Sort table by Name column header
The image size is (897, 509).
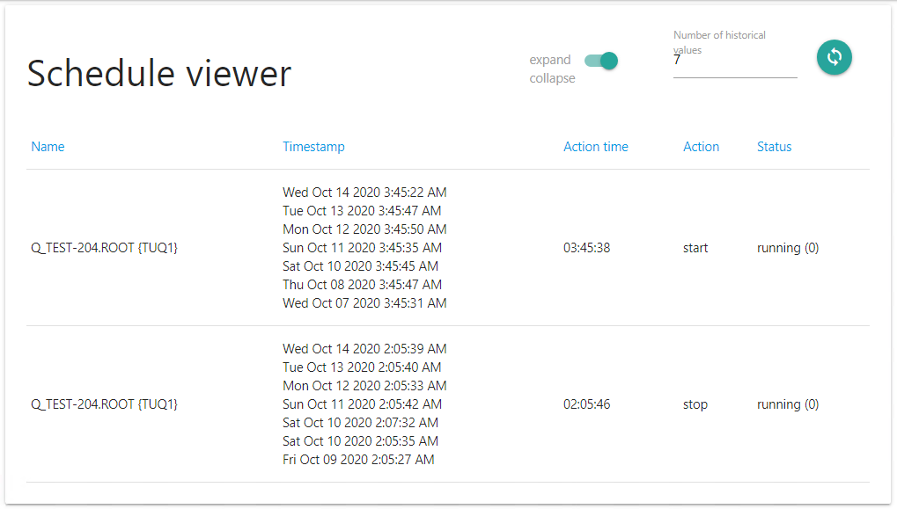click(48, 147)
